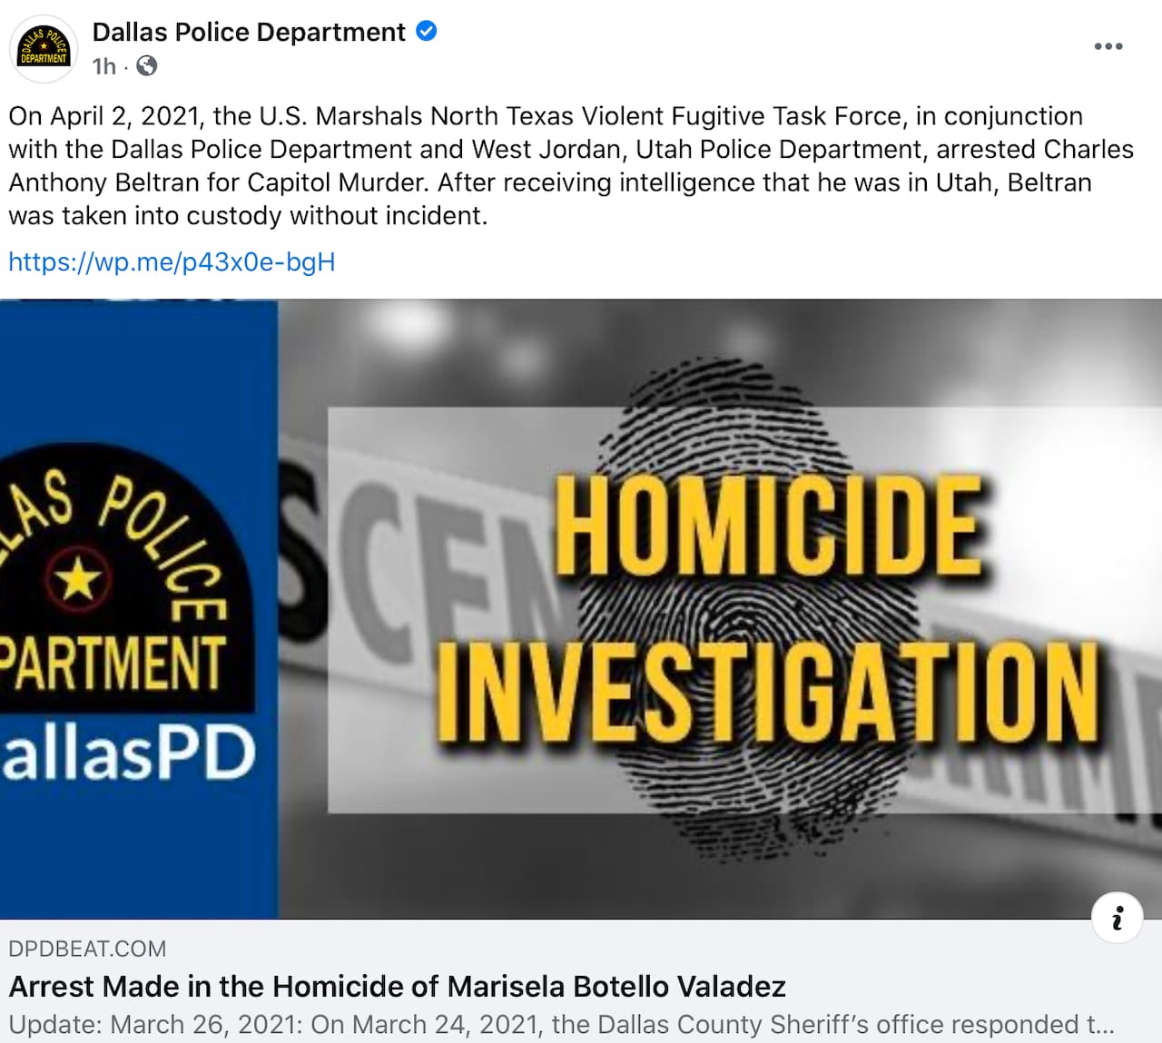
Task: Click the globe public audience icon
Action: (146, 65)
